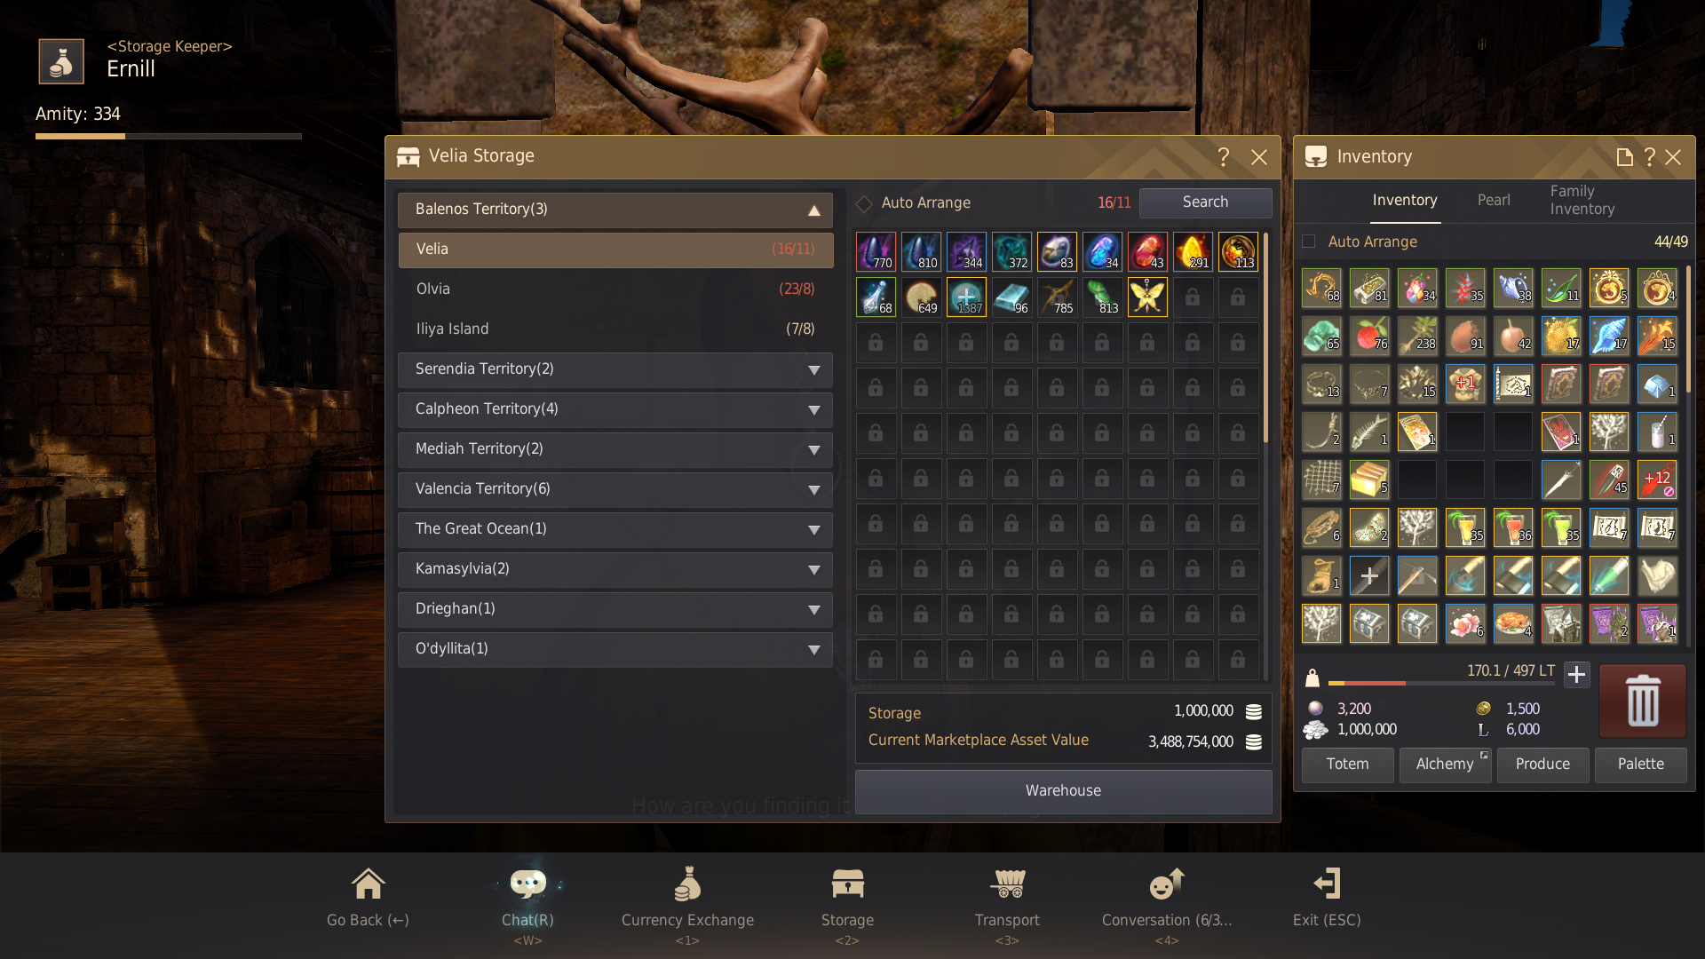Click the plus icon to increase weight limit
The height and width of the screenshot is (959, 1705).
[x=1576, y=675]
